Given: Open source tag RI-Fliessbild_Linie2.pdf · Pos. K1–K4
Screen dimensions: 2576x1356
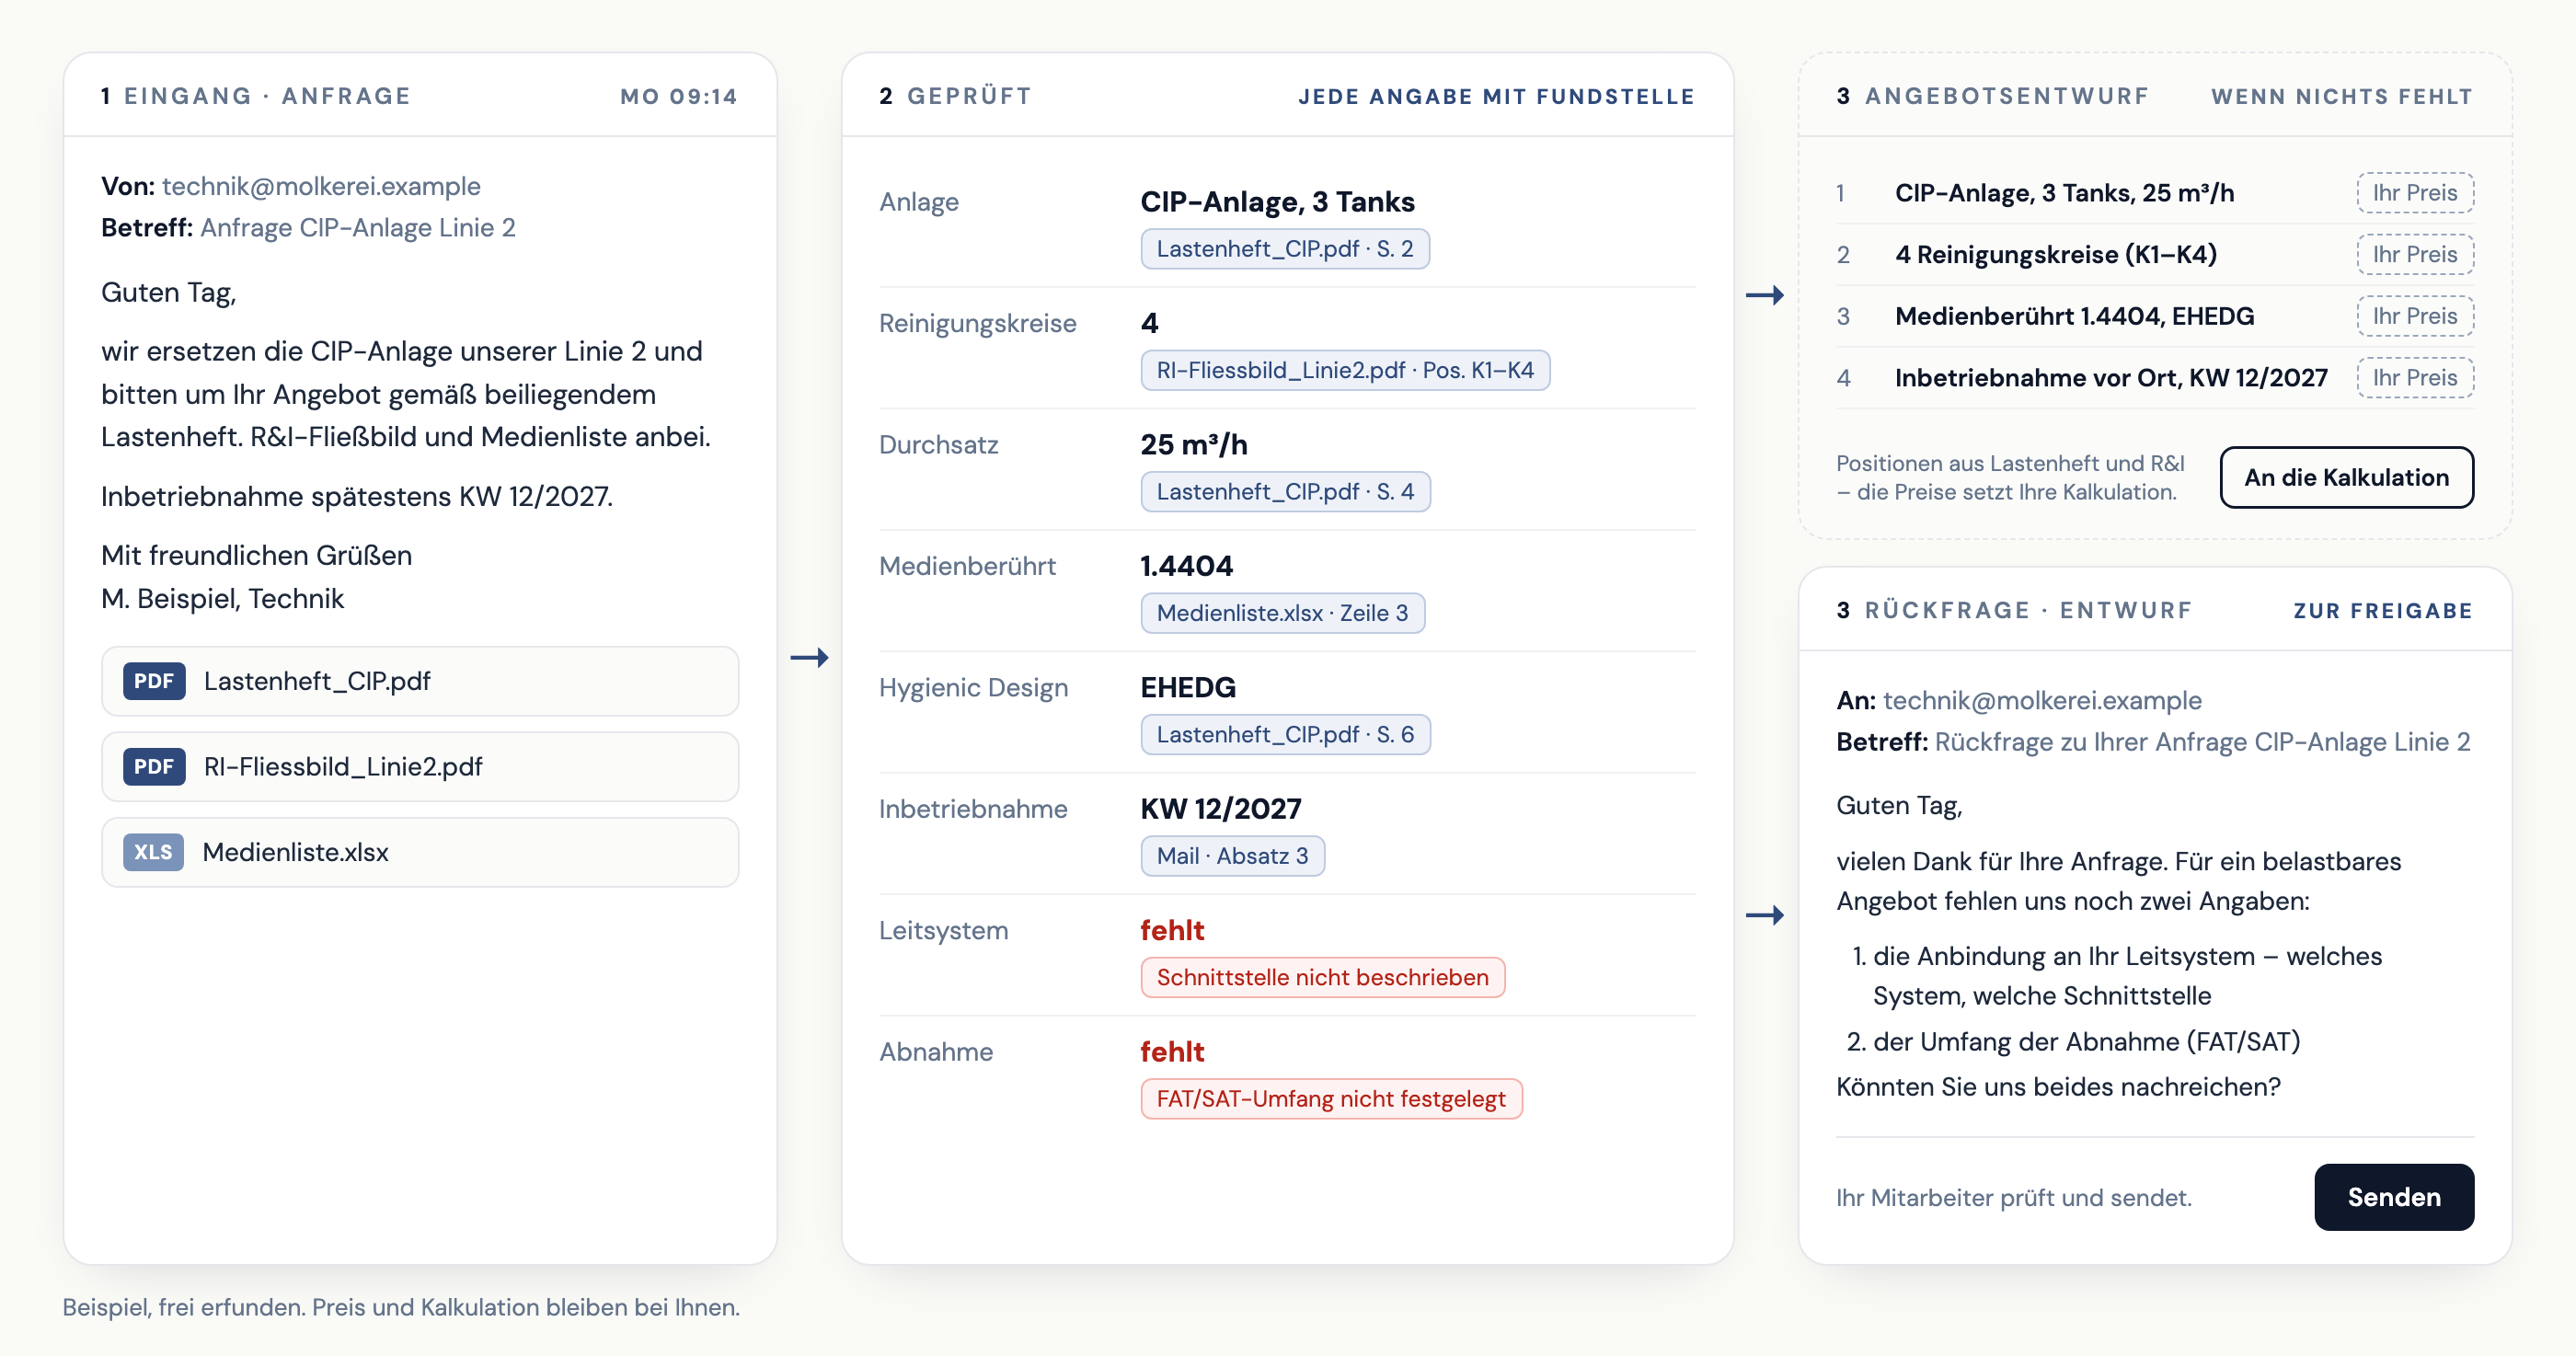Looking at the screenshot, I should coord(1345,370).
